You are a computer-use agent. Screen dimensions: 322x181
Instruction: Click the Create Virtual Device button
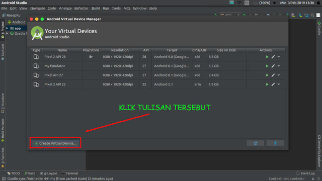[55, 143]
